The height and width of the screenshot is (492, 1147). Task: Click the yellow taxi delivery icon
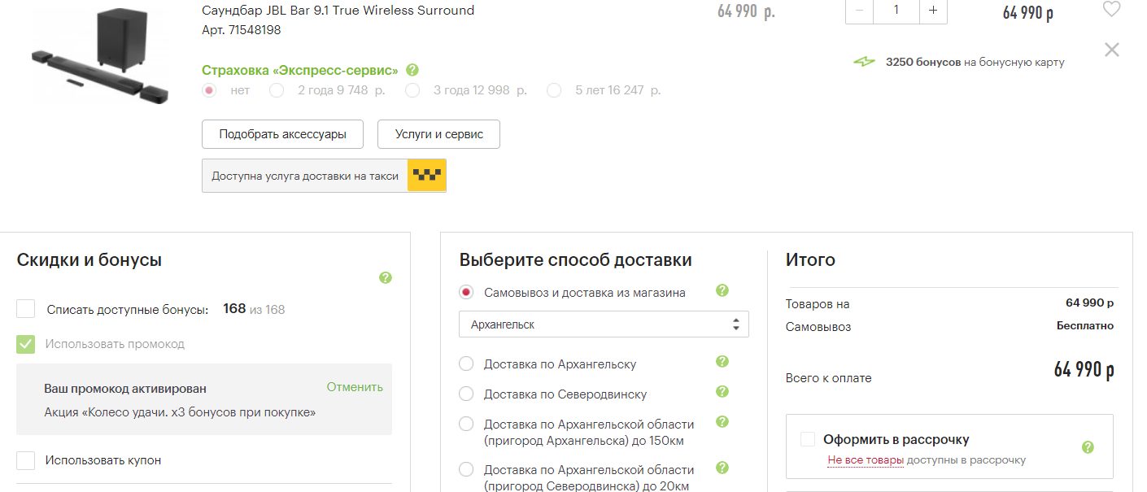[x=426, y=176]
